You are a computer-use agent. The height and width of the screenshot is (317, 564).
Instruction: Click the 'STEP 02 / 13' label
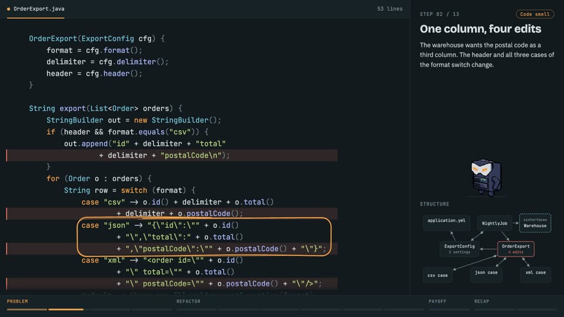click(439, 14)
